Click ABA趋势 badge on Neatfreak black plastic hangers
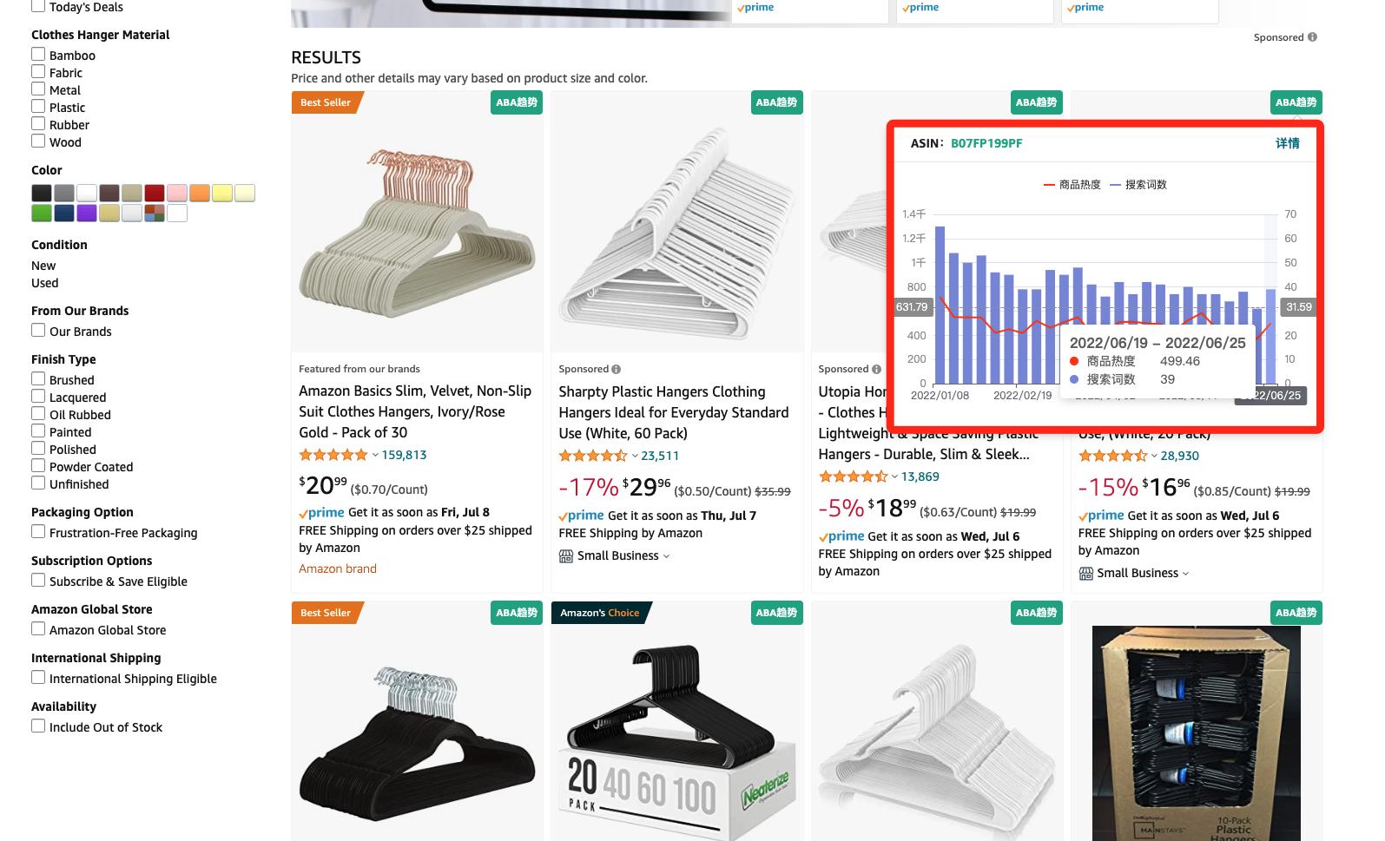This screenshot has width=1385, height=841. click(776, 613)
